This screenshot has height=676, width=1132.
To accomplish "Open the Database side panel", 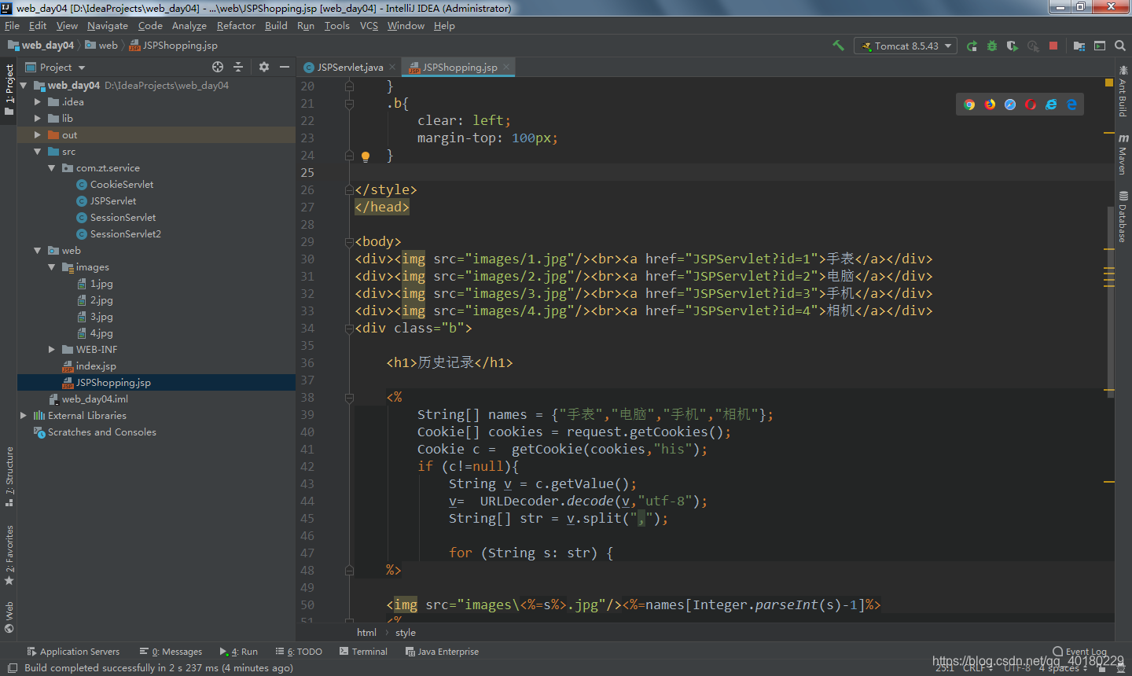I will coord(1123,216).
